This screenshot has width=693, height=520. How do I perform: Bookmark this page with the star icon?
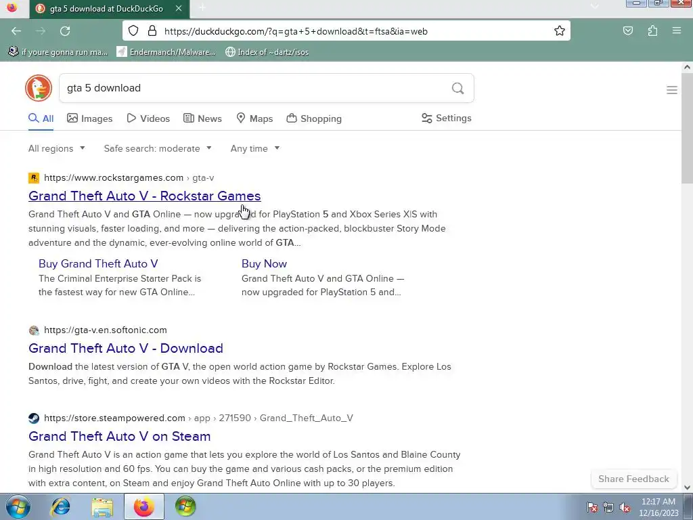pyautogui.click(x=560, y=31)
